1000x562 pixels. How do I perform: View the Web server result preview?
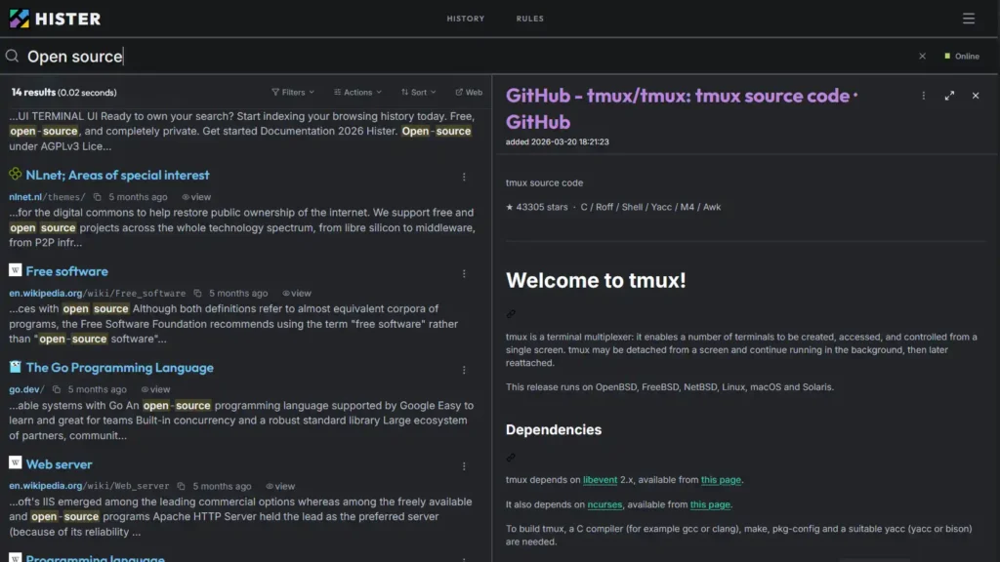point(280,486)
